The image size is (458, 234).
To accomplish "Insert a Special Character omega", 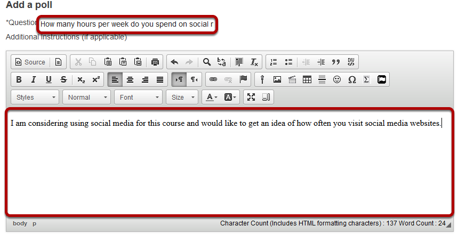I will (x=352, y=79).
